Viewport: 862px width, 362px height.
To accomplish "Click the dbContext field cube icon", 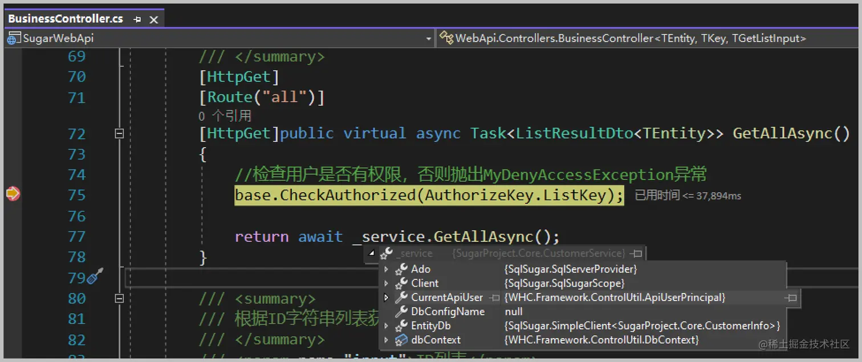I will (x=401, y=340).
